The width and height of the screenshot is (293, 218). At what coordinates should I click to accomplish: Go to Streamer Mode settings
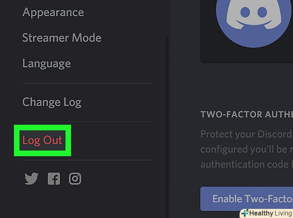point(62,38)
